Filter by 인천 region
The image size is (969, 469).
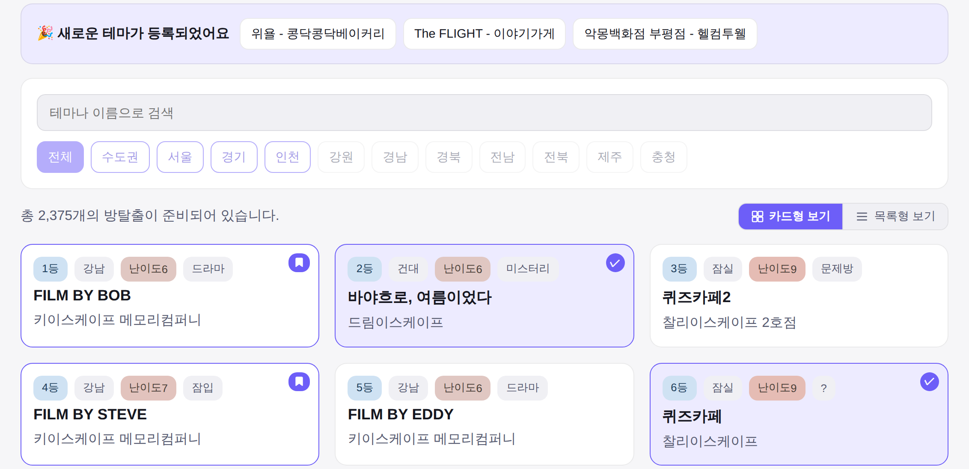[288, 157]
